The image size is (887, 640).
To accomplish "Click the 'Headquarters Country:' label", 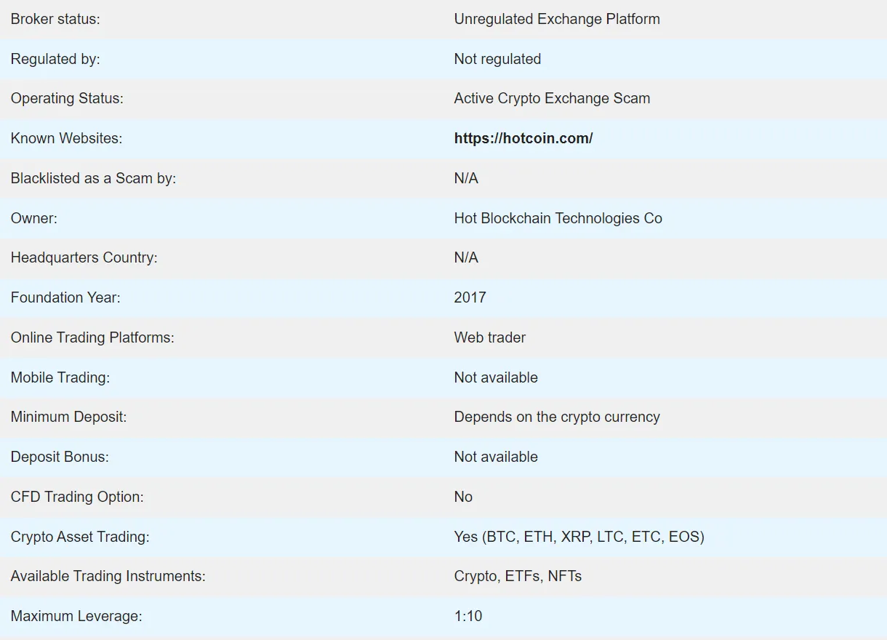I will point(84,257).
